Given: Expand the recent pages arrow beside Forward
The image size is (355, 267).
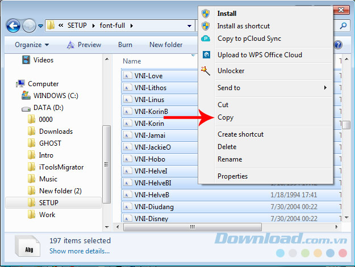Looking at the screenshot, I should click(x=41, y=26).
